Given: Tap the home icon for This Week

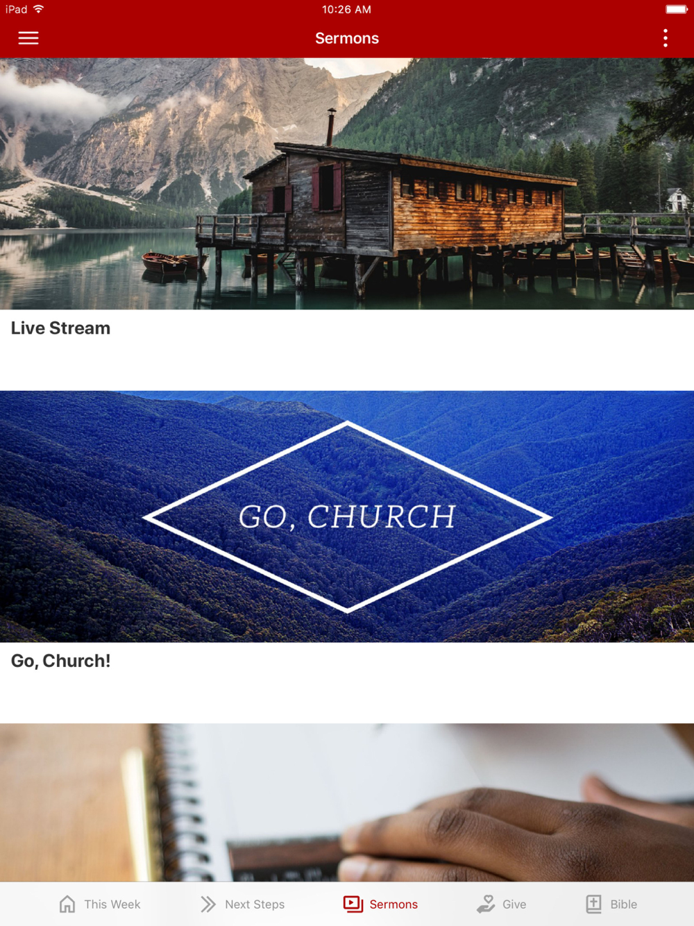Looking at the screenshot, I should pos(67,904).
